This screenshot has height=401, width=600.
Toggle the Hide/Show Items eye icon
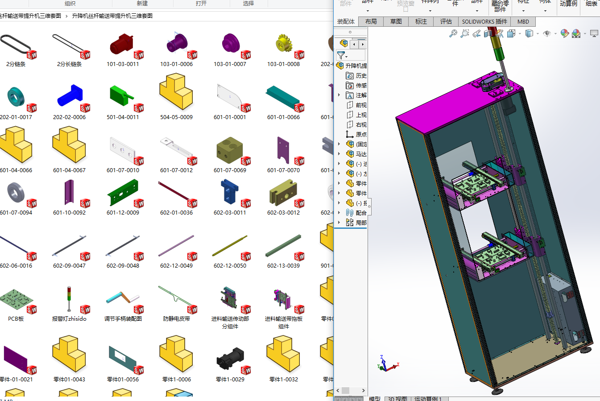(x=547, y=33)
